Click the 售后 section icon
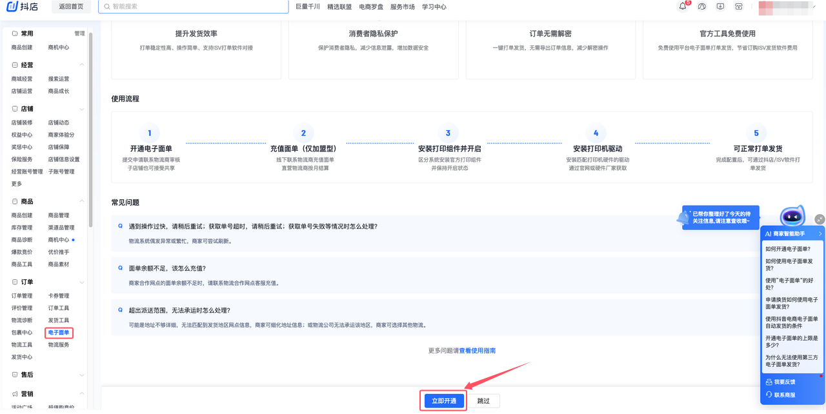The height and width of the screenshot is (414, 826). pyautogui.click(x=15, y=375)
